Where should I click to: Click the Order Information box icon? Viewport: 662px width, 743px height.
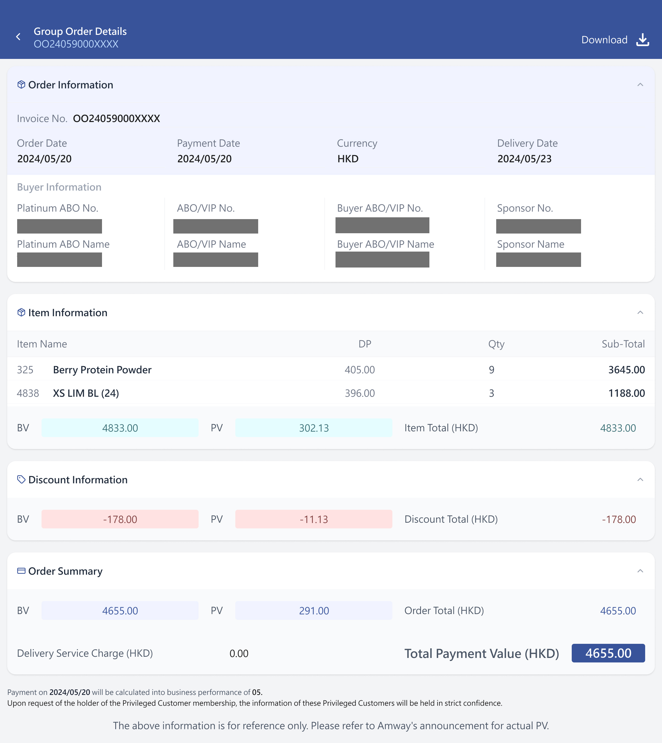point(21,85)
